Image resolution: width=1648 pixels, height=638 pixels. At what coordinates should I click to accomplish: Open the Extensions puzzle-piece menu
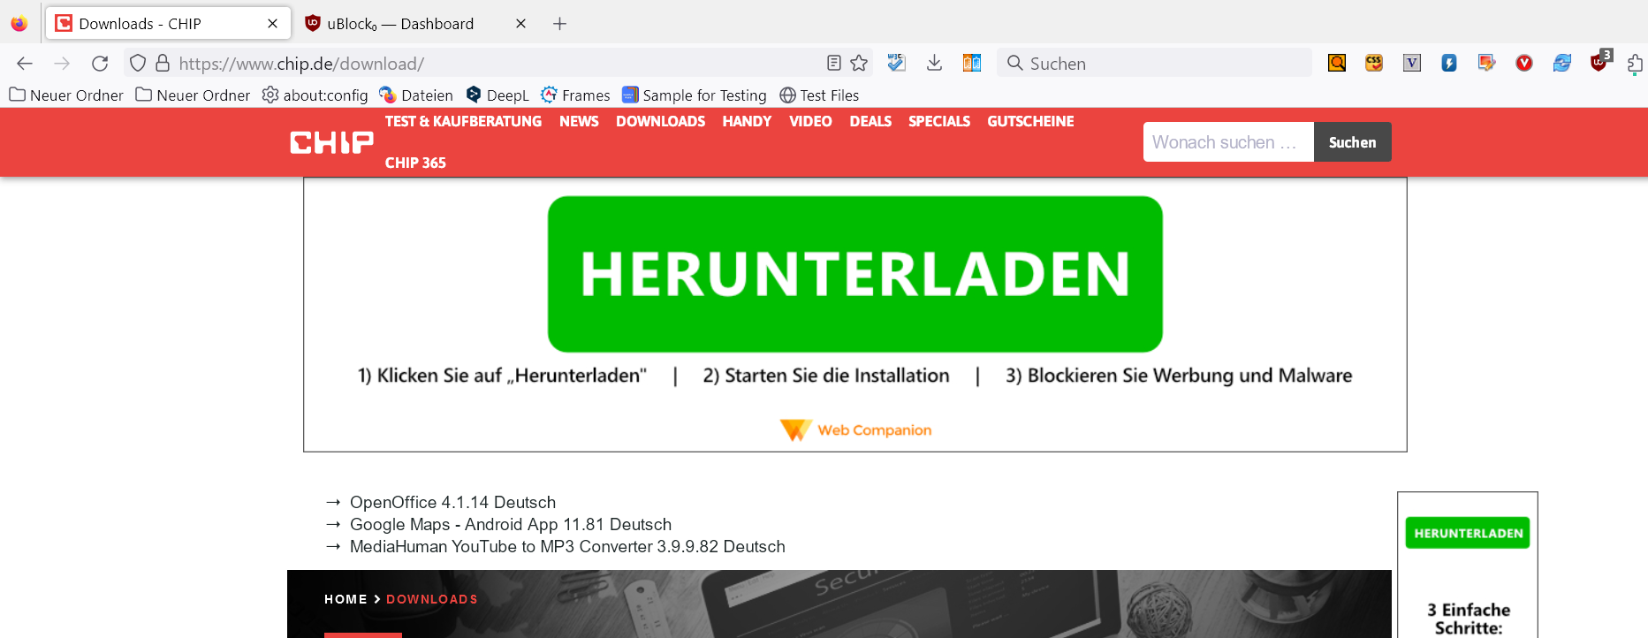point(1636,63)
